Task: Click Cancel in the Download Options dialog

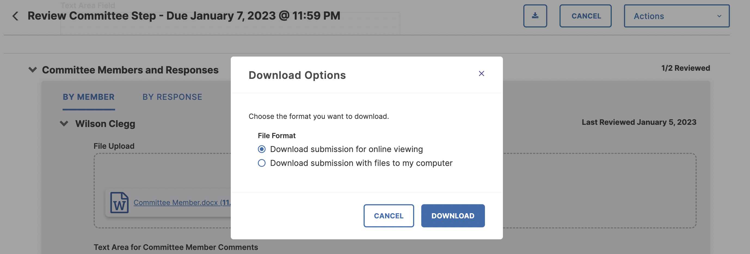Action: 388,216
